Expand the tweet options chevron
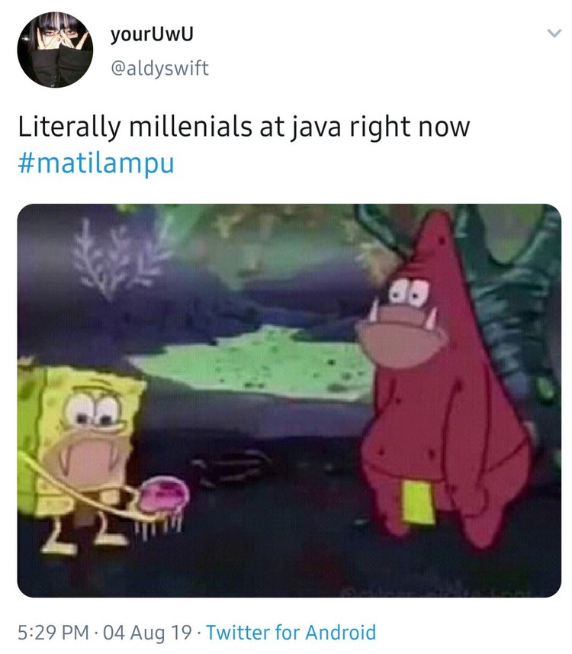572x654 pixels. click(x=554, y=34)
